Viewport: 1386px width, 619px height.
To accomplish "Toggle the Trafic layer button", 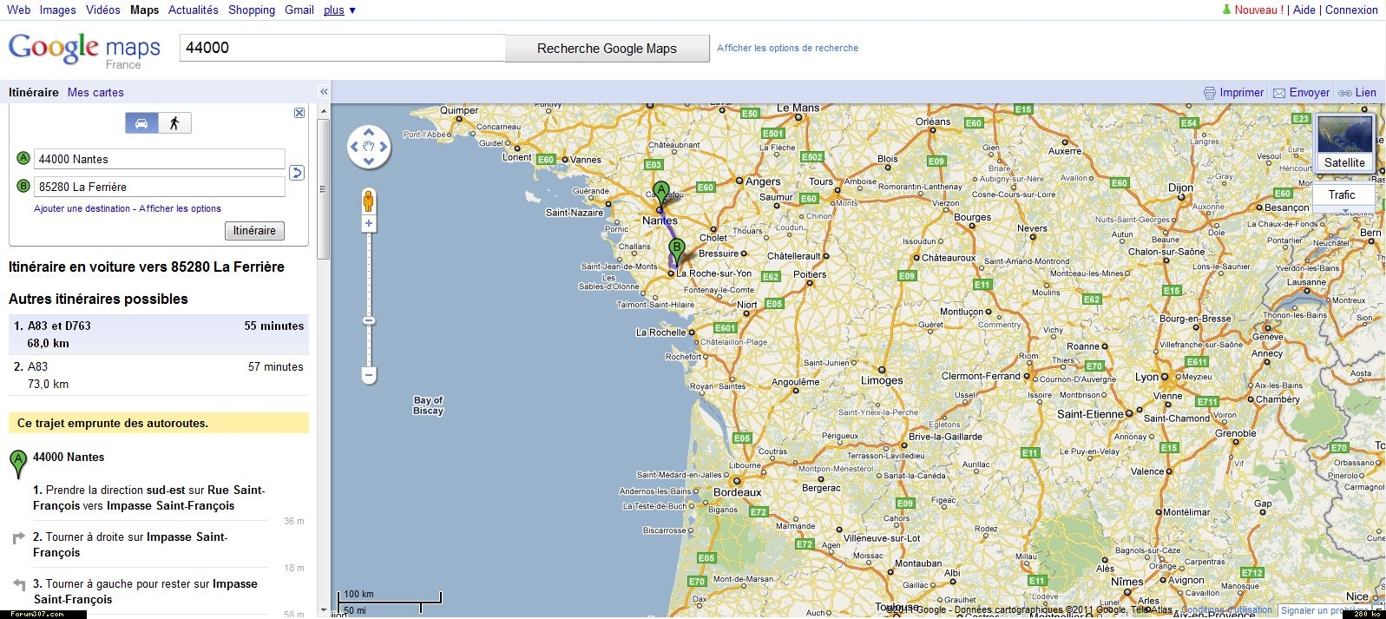I will [x=1342, y=195].
